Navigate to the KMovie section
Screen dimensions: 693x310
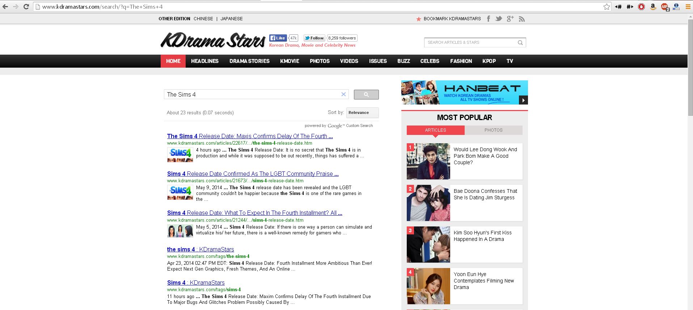[290, 61]
